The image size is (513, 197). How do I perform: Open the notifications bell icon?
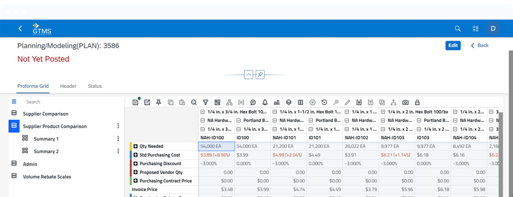pos(265,102)
